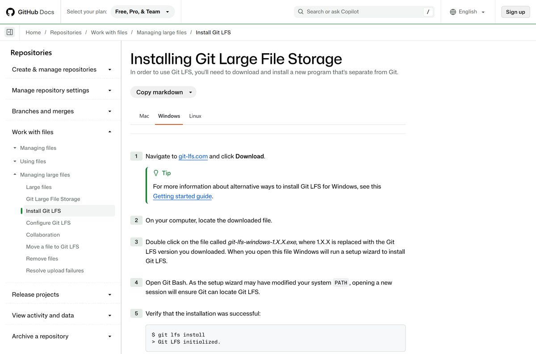Open the Copy markdown dropdown arrow
The image size is (536, 354).
[190, 92]
